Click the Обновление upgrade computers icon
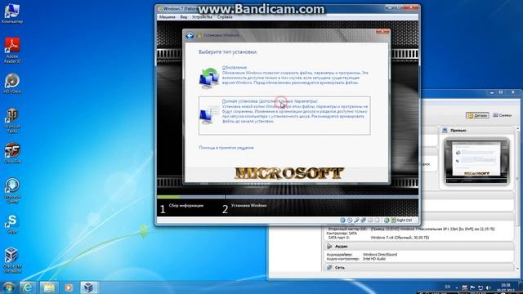This screenshot has width=523, height=294. tap(209, 78)
